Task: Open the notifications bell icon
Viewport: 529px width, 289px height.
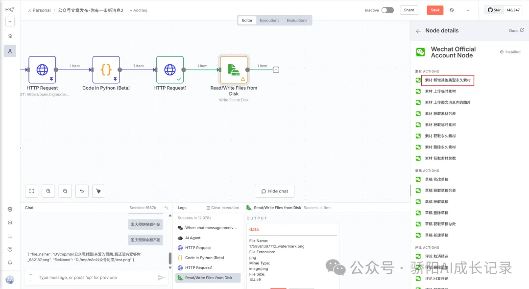Action: [10, 263]
